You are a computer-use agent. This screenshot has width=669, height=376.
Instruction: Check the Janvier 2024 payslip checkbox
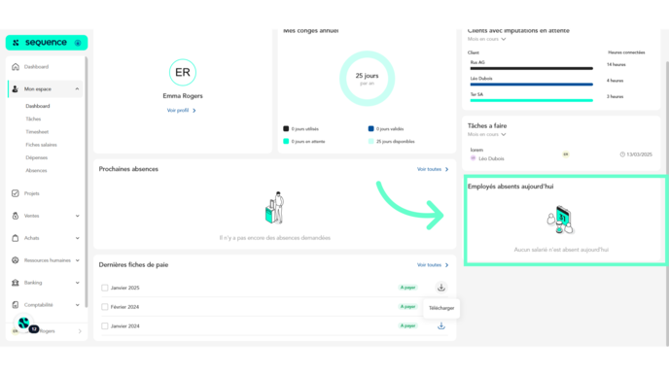pos(105,326)
